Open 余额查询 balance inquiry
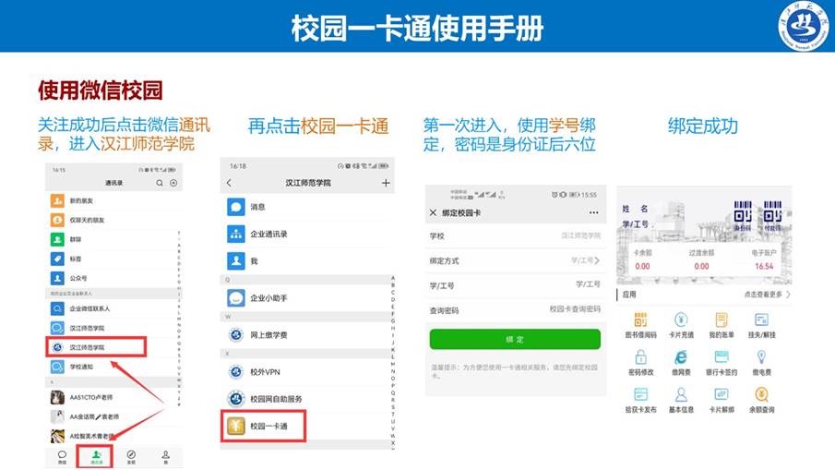Image resolution: width=835 pixels, height=470 pixels. point(761,400)
